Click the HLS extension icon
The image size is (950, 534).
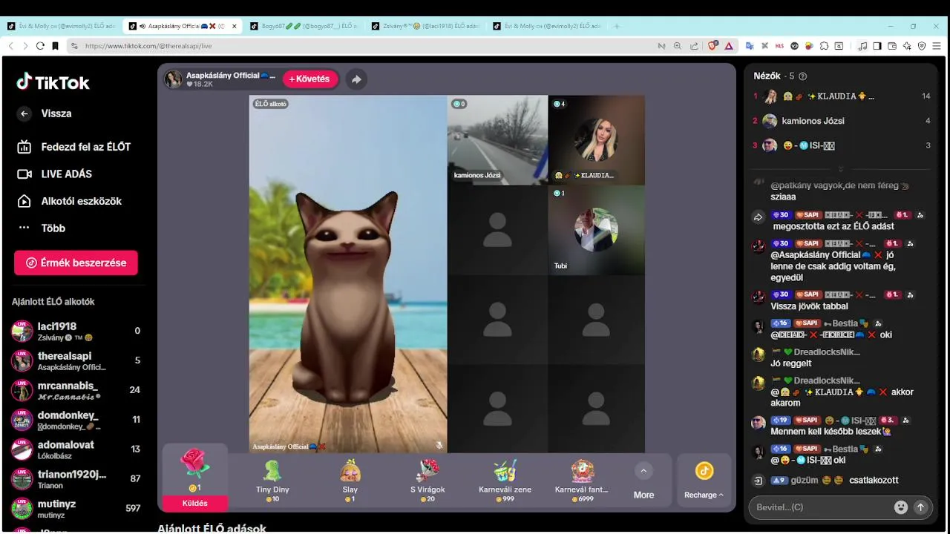779,46
